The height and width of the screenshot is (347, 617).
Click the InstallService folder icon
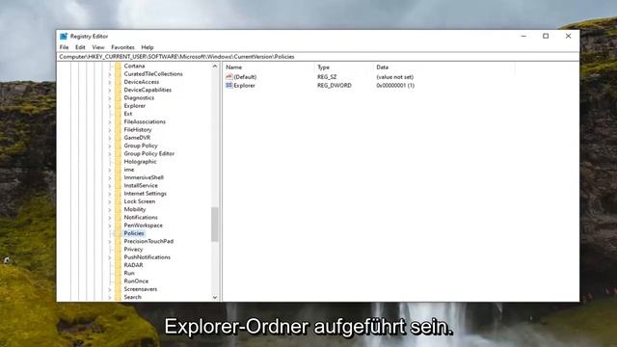click(x=118, y=185)
